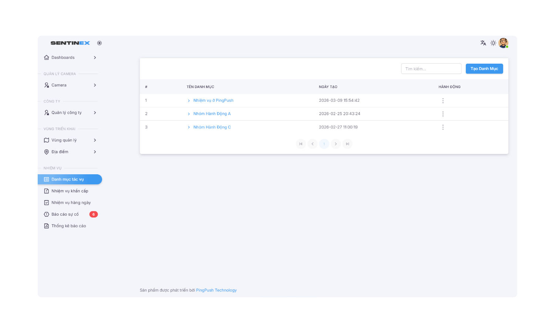Expand the Quản lý công ty menu

click(x=70, y=113)
